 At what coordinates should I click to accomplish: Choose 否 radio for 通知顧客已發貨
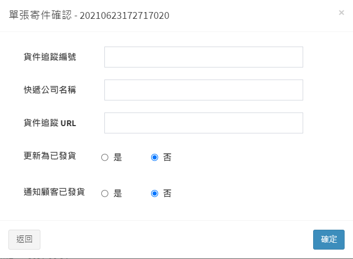(154, 194)
